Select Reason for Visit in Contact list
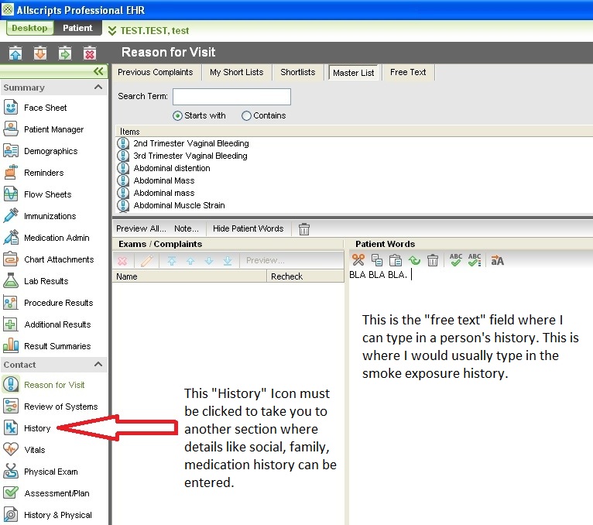 pos(54,385)
